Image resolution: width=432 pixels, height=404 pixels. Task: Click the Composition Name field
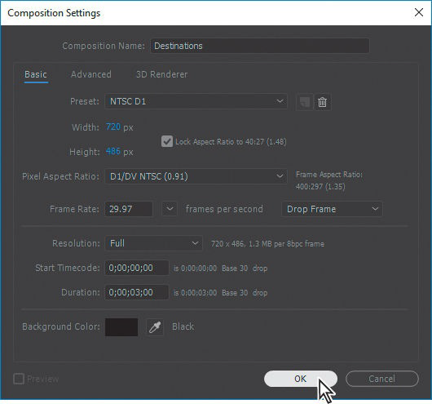point(260,46)
